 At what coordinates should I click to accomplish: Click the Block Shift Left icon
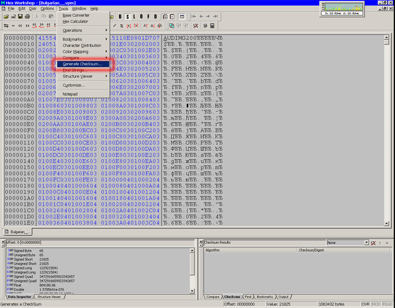pos(35,26)
